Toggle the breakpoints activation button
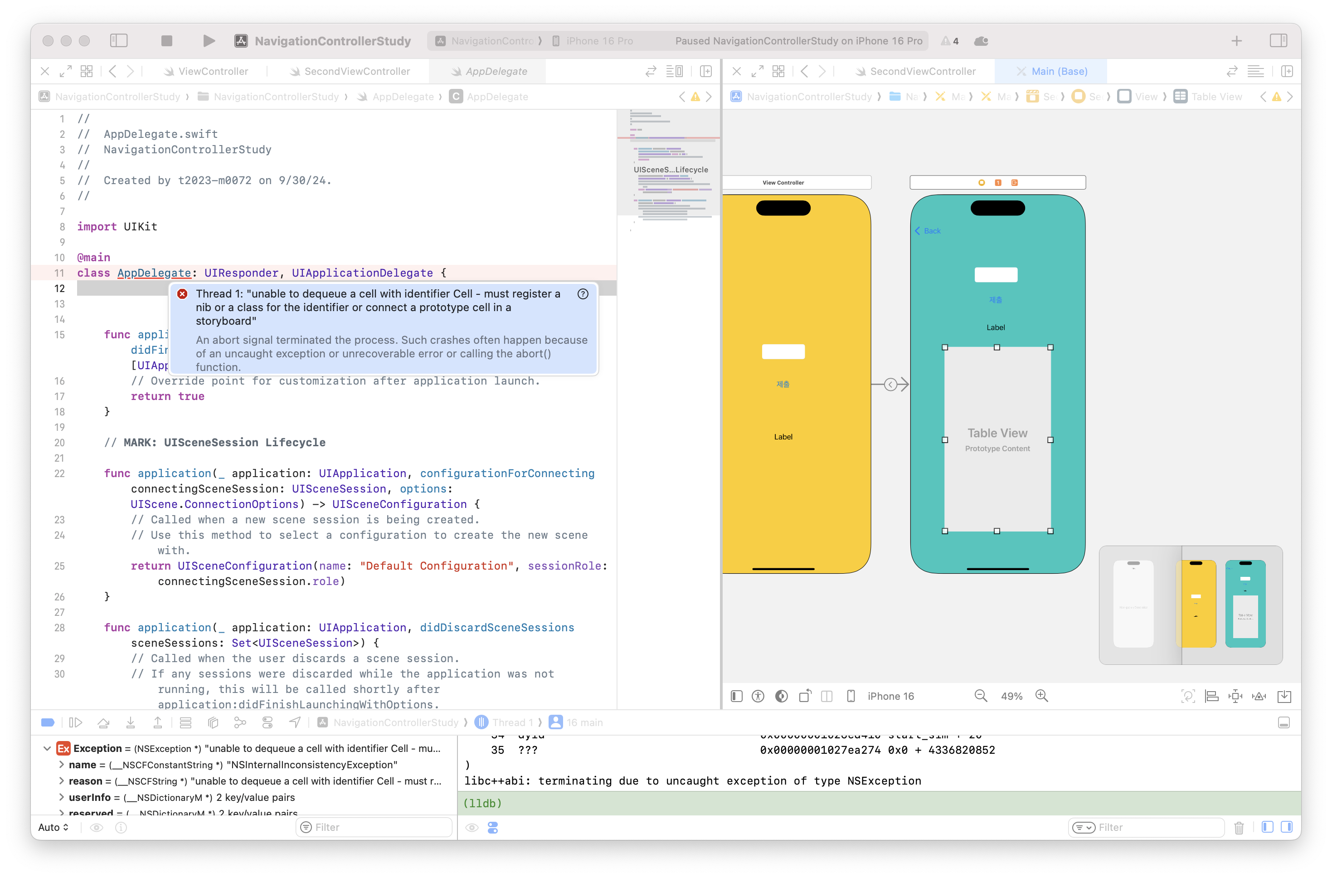This screenshot has height=878, width=1332. (48, 722)
